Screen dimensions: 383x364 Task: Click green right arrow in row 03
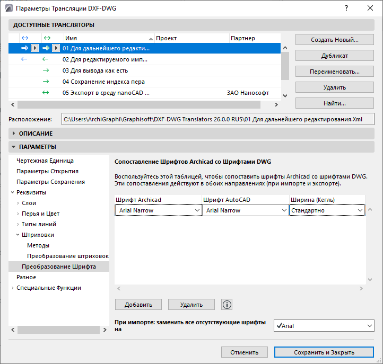pyautogui.click(x=46, y=70)
